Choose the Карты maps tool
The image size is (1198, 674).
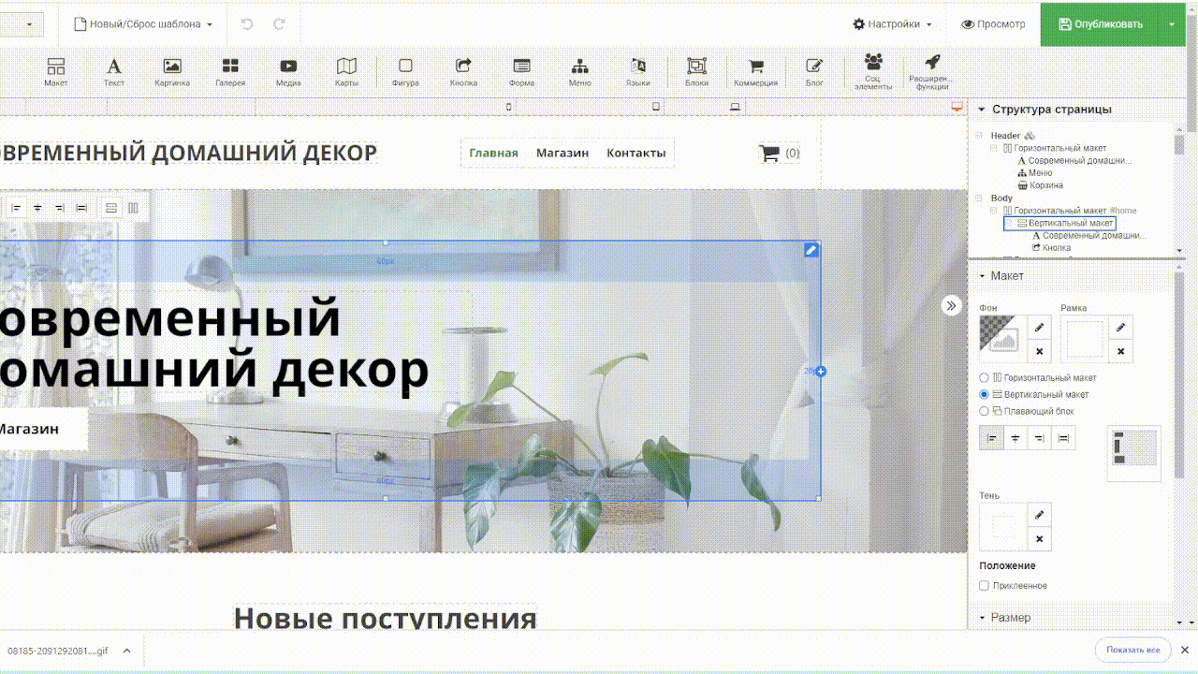coord(346,72)
